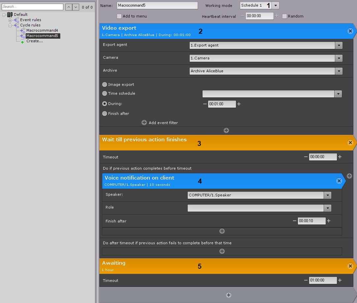Enable the Add to menu checkbox

pyautogui.click(x=119, y=16)
